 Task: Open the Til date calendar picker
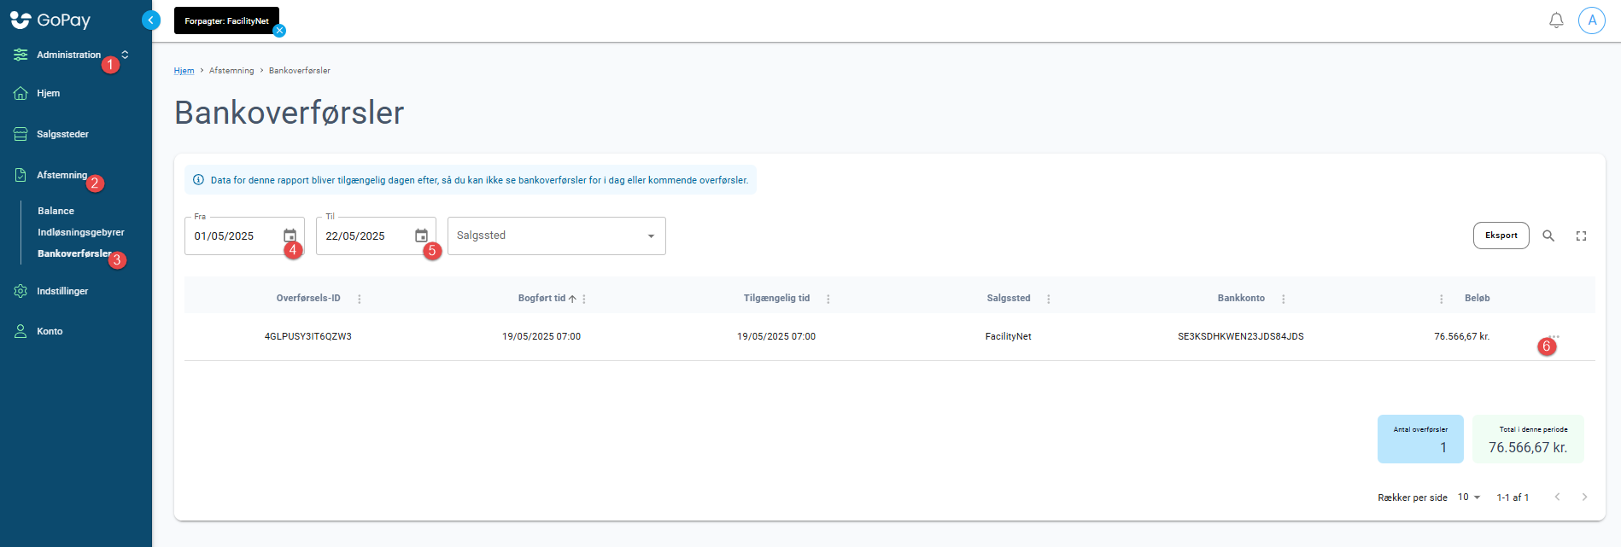(421, 236)
